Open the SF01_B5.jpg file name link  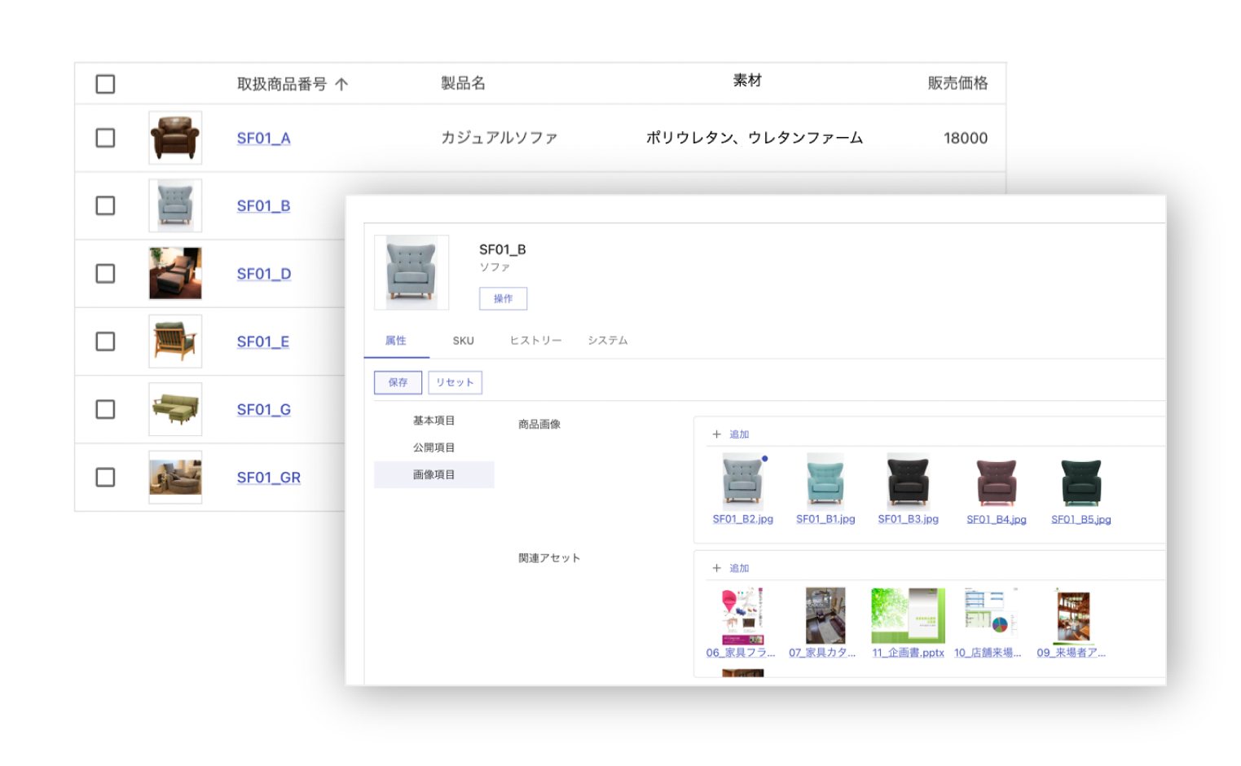tap(1080, 520)
